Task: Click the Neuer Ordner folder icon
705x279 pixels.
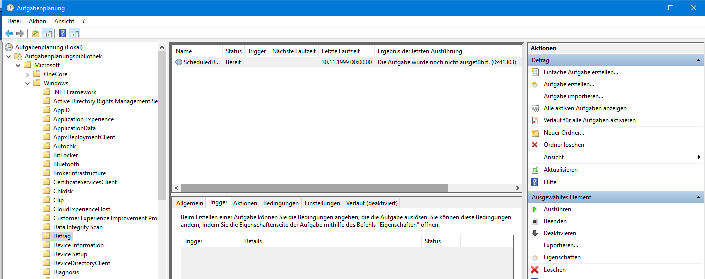Action: [x=535, y=133]
